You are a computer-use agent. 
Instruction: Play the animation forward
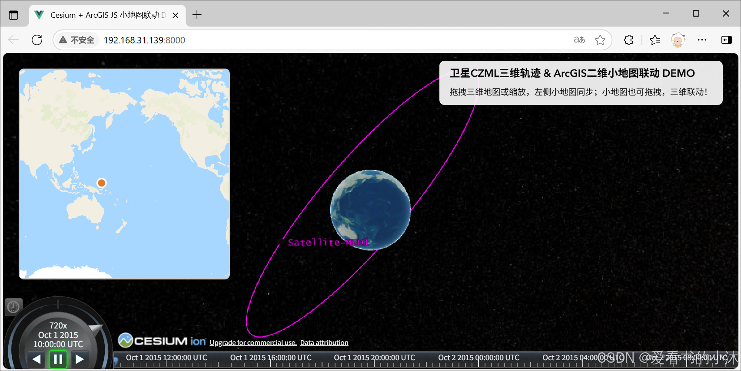80,359
